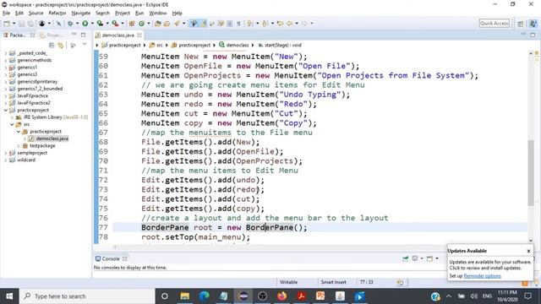Open the Project menu

(123, 14)
